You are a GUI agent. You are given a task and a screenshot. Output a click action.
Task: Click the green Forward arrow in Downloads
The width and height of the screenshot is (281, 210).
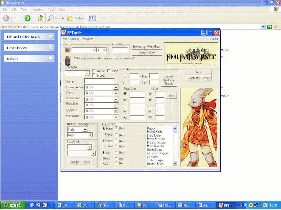(27, 18)
